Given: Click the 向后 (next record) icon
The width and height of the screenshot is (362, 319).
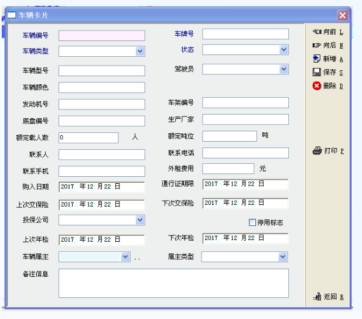Looking at the screenshot, I should [317, 45].
